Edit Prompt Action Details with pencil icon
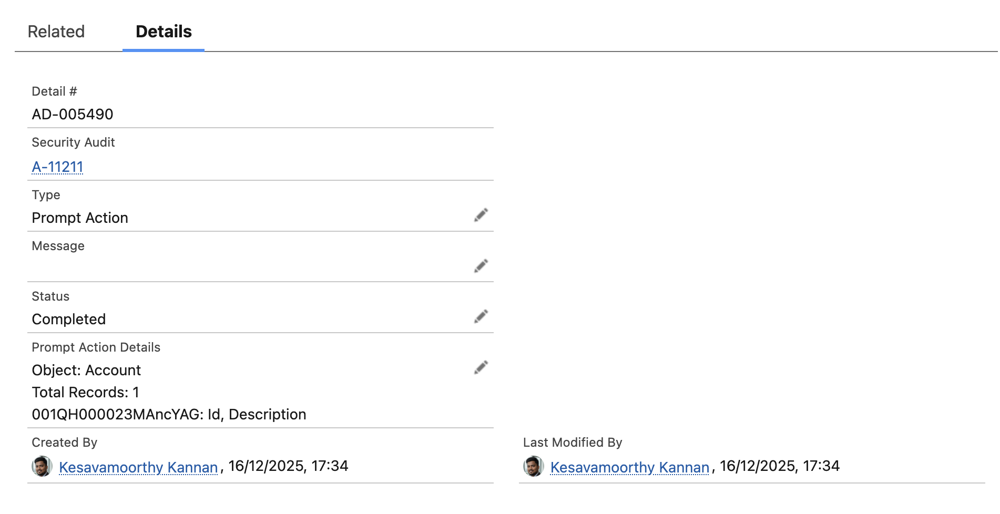The image size is (1000, 514). click(x=481, y=367)
